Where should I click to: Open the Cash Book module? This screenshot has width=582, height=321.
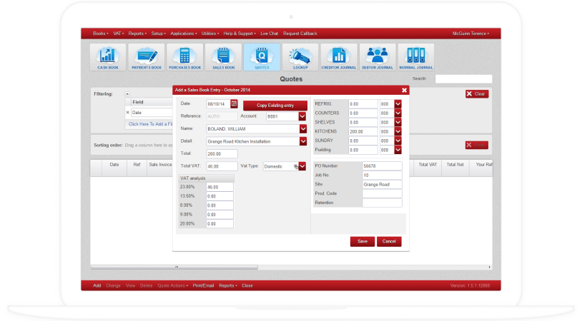click(x=108, y=57)
